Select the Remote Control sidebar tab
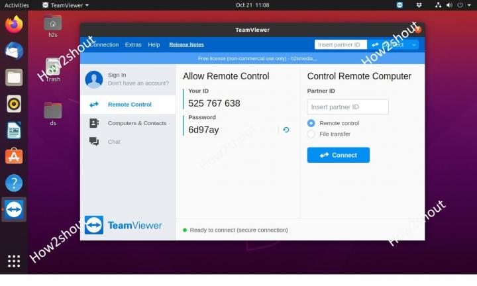477x286 pixels. [129, 105]
